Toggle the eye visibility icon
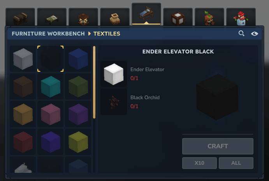The width and height of the screenshot is (269, 181). tap(255, 34)
